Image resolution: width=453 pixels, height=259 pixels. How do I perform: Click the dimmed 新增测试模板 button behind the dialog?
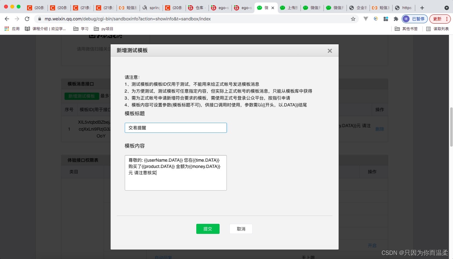pyautogui.click(x=82, y=96)
